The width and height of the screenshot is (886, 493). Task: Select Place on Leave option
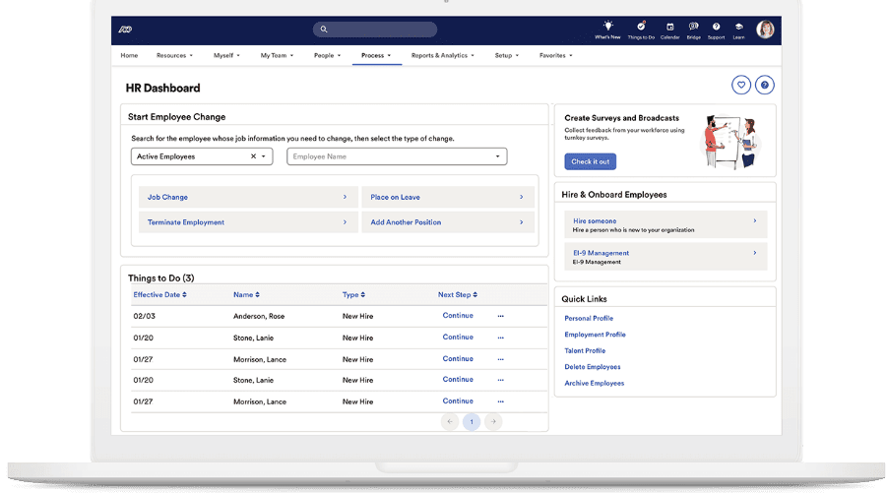(448, 197)
